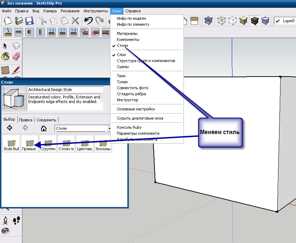The width and height of the screenshot is (296, 243).
Task: Click Скрыть диалоговые окна menu entry
Action: [140, 118]
